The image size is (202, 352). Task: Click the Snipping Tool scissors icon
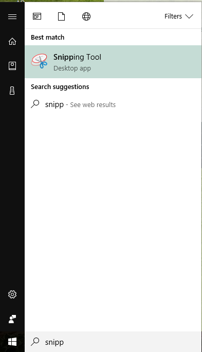[40, 61]
